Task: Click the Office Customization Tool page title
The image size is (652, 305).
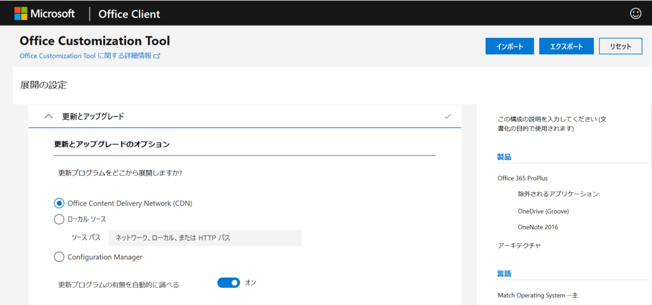Action: point(95,41)
